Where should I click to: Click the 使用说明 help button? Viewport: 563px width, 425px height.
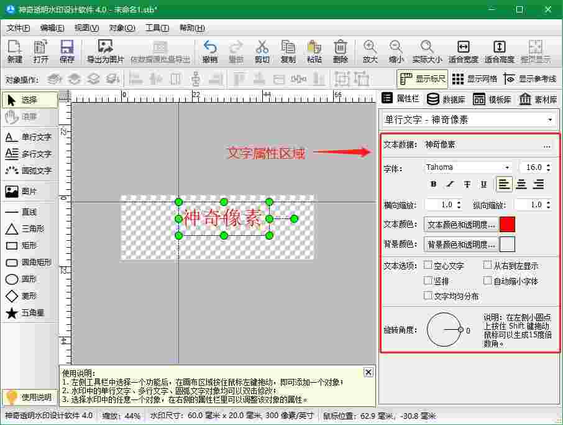tap(30, 397)
